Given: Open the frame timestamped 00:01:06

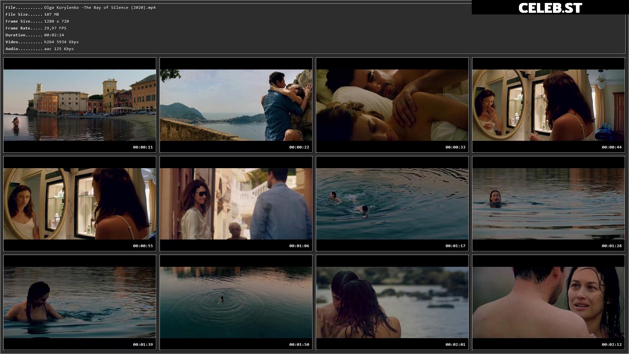Looking at the screenshot, I should [236, 204].
